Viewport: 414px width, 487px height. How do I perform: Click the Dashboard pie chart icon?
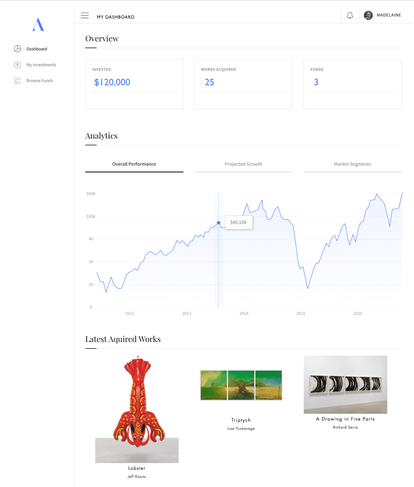click(17, 49)
